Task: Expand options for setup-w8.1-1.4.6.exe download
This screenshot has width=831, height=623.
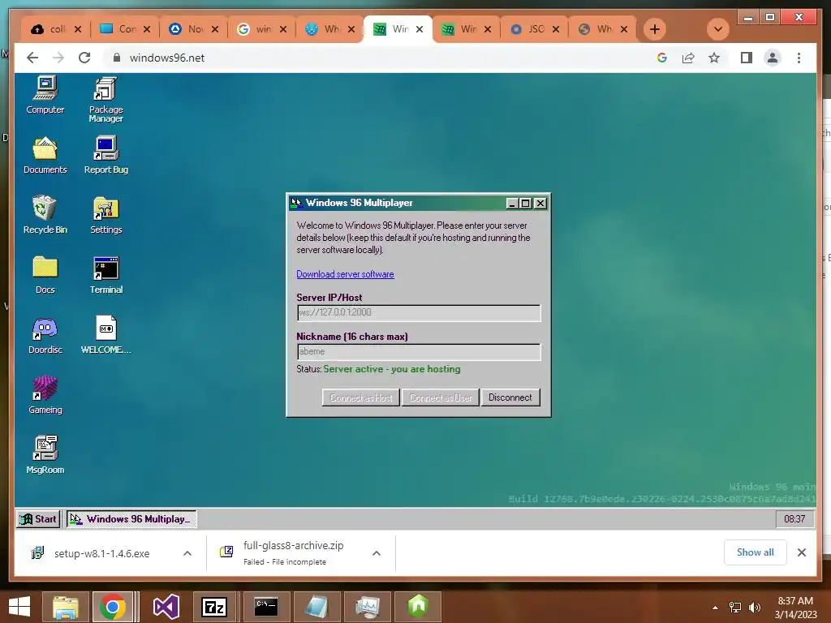Action: click(187, 553)
